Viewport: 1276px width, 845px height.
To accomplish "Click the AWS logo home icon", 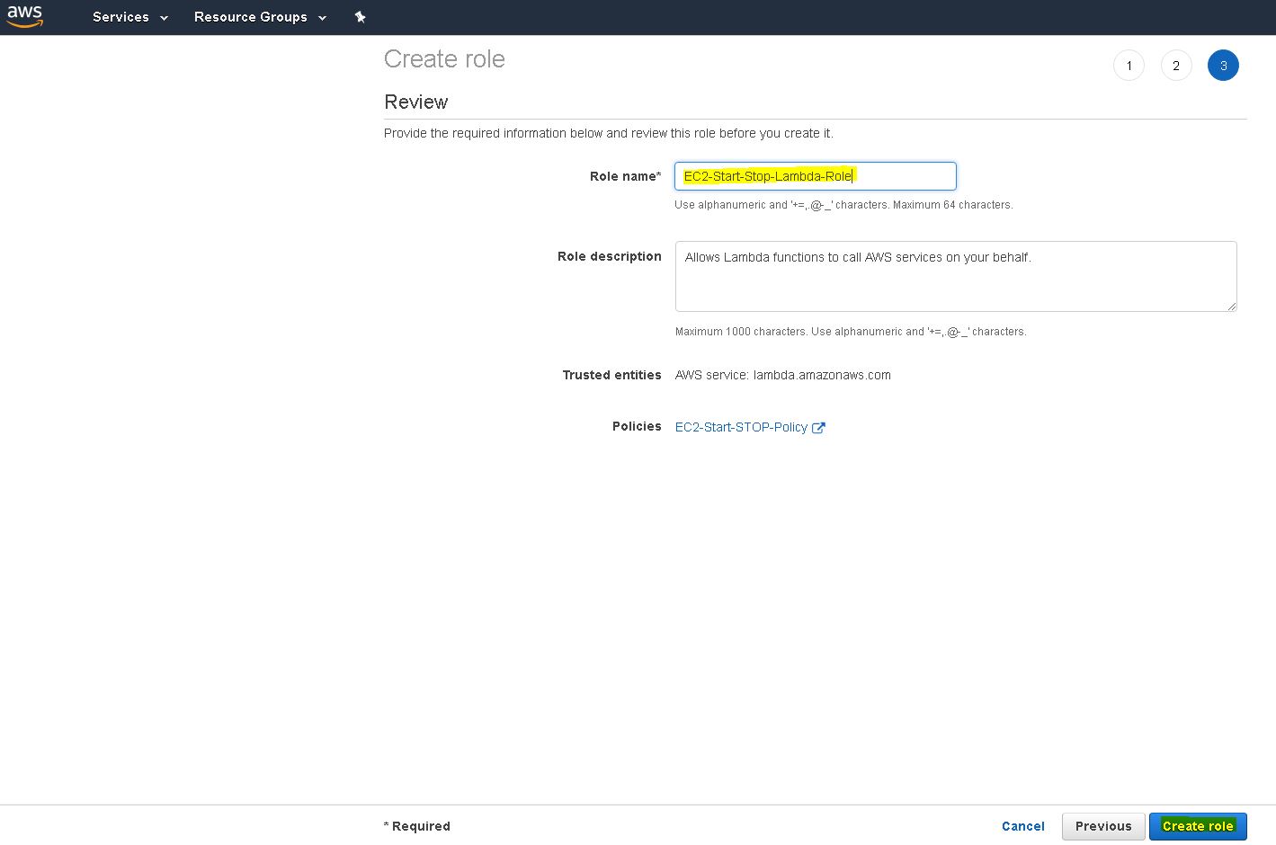I will (25, 16).
